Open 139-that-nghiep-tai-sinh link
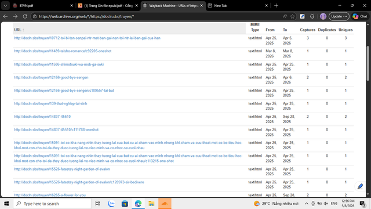Viewport: 371px width, 209px height. pyautogui.click(x=50, y=103)
